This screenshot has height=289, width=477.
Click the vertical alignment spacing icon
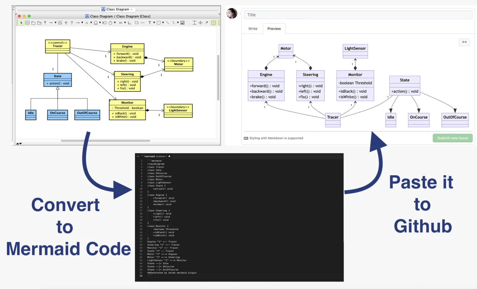[194, 23]
